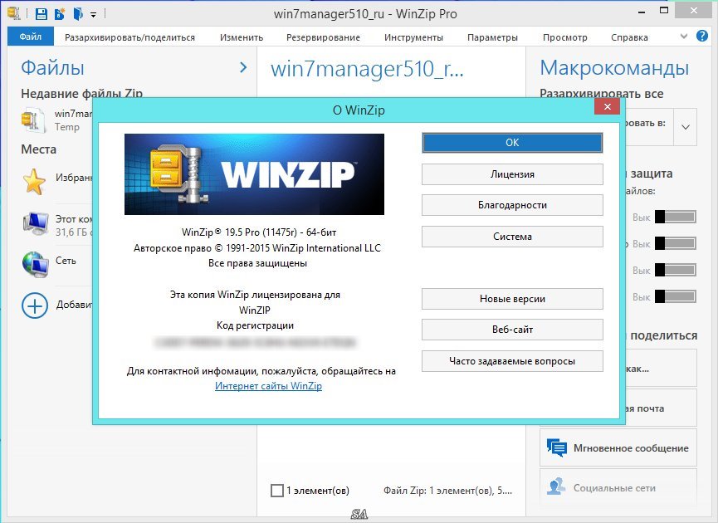This screenshot has width=718, height=523.
Task: Open the Сеть network globe icon
Action: [35, 264]
